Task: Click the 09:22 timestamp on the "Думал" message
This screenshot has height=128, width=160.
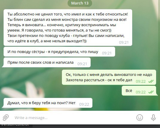Action: click(84, 104)
